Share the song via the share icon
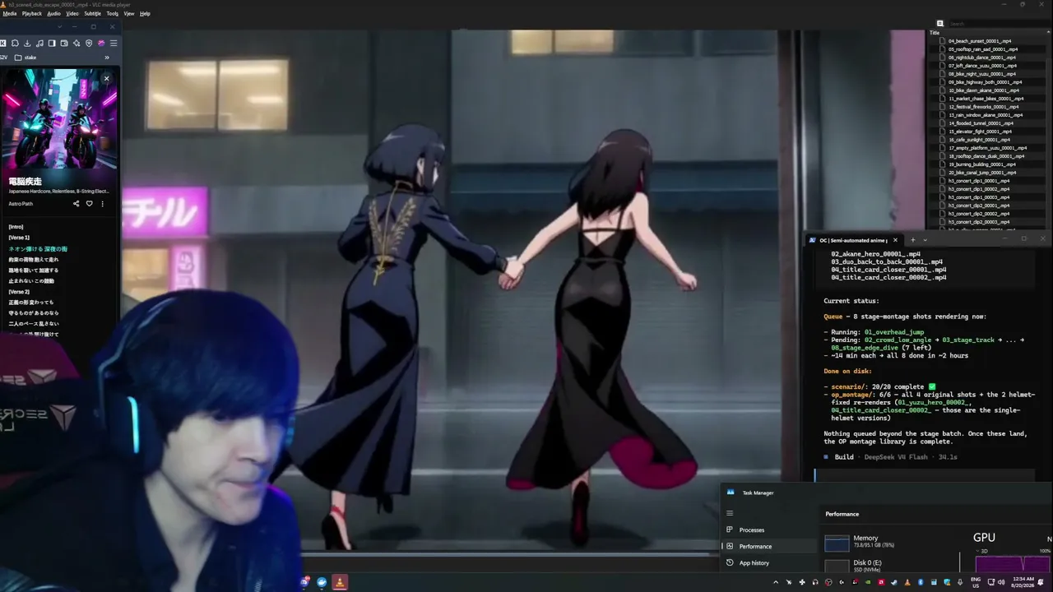Viewport: 1053px width, 592px height. coord(77,204)
